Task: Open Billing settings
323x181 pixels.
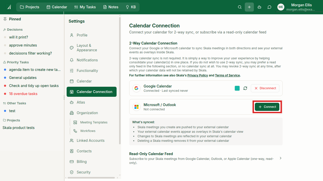Action: [x=92, y=162]
